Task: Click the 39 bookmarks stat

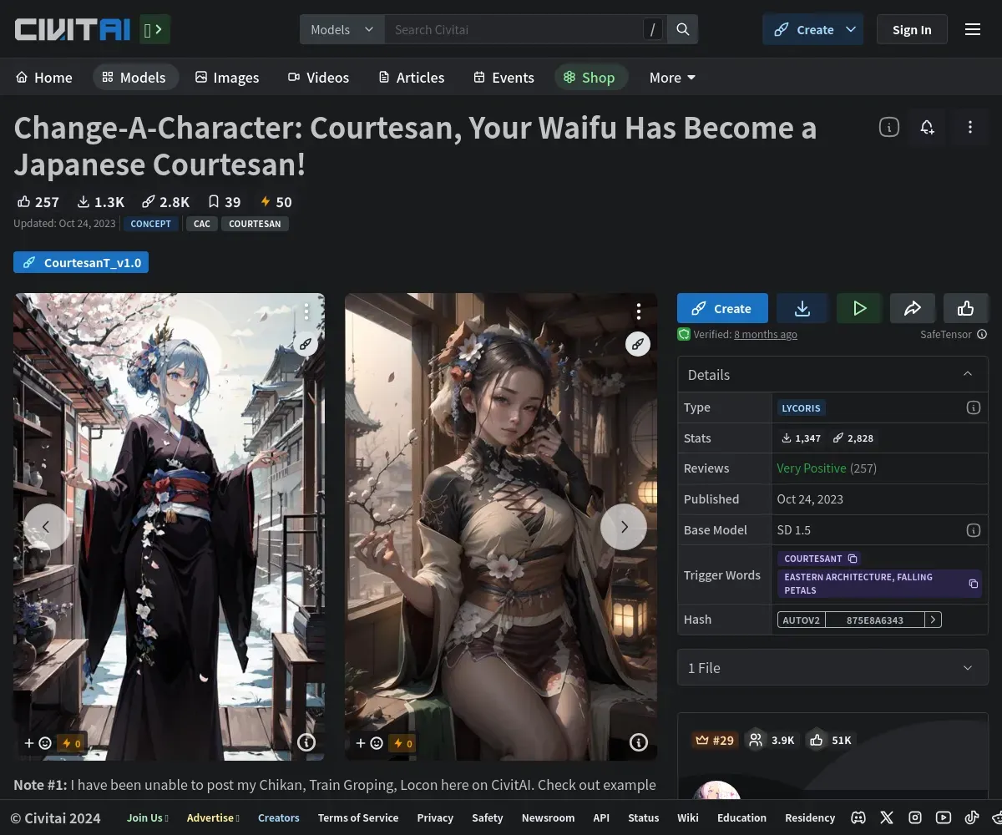Action: (224, 202)
